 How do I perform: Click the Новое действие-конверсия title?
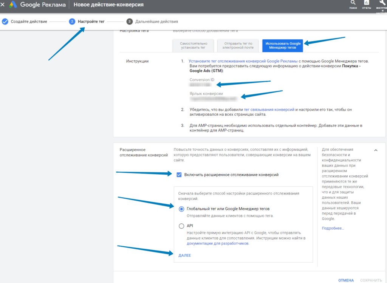coord(108,5)
